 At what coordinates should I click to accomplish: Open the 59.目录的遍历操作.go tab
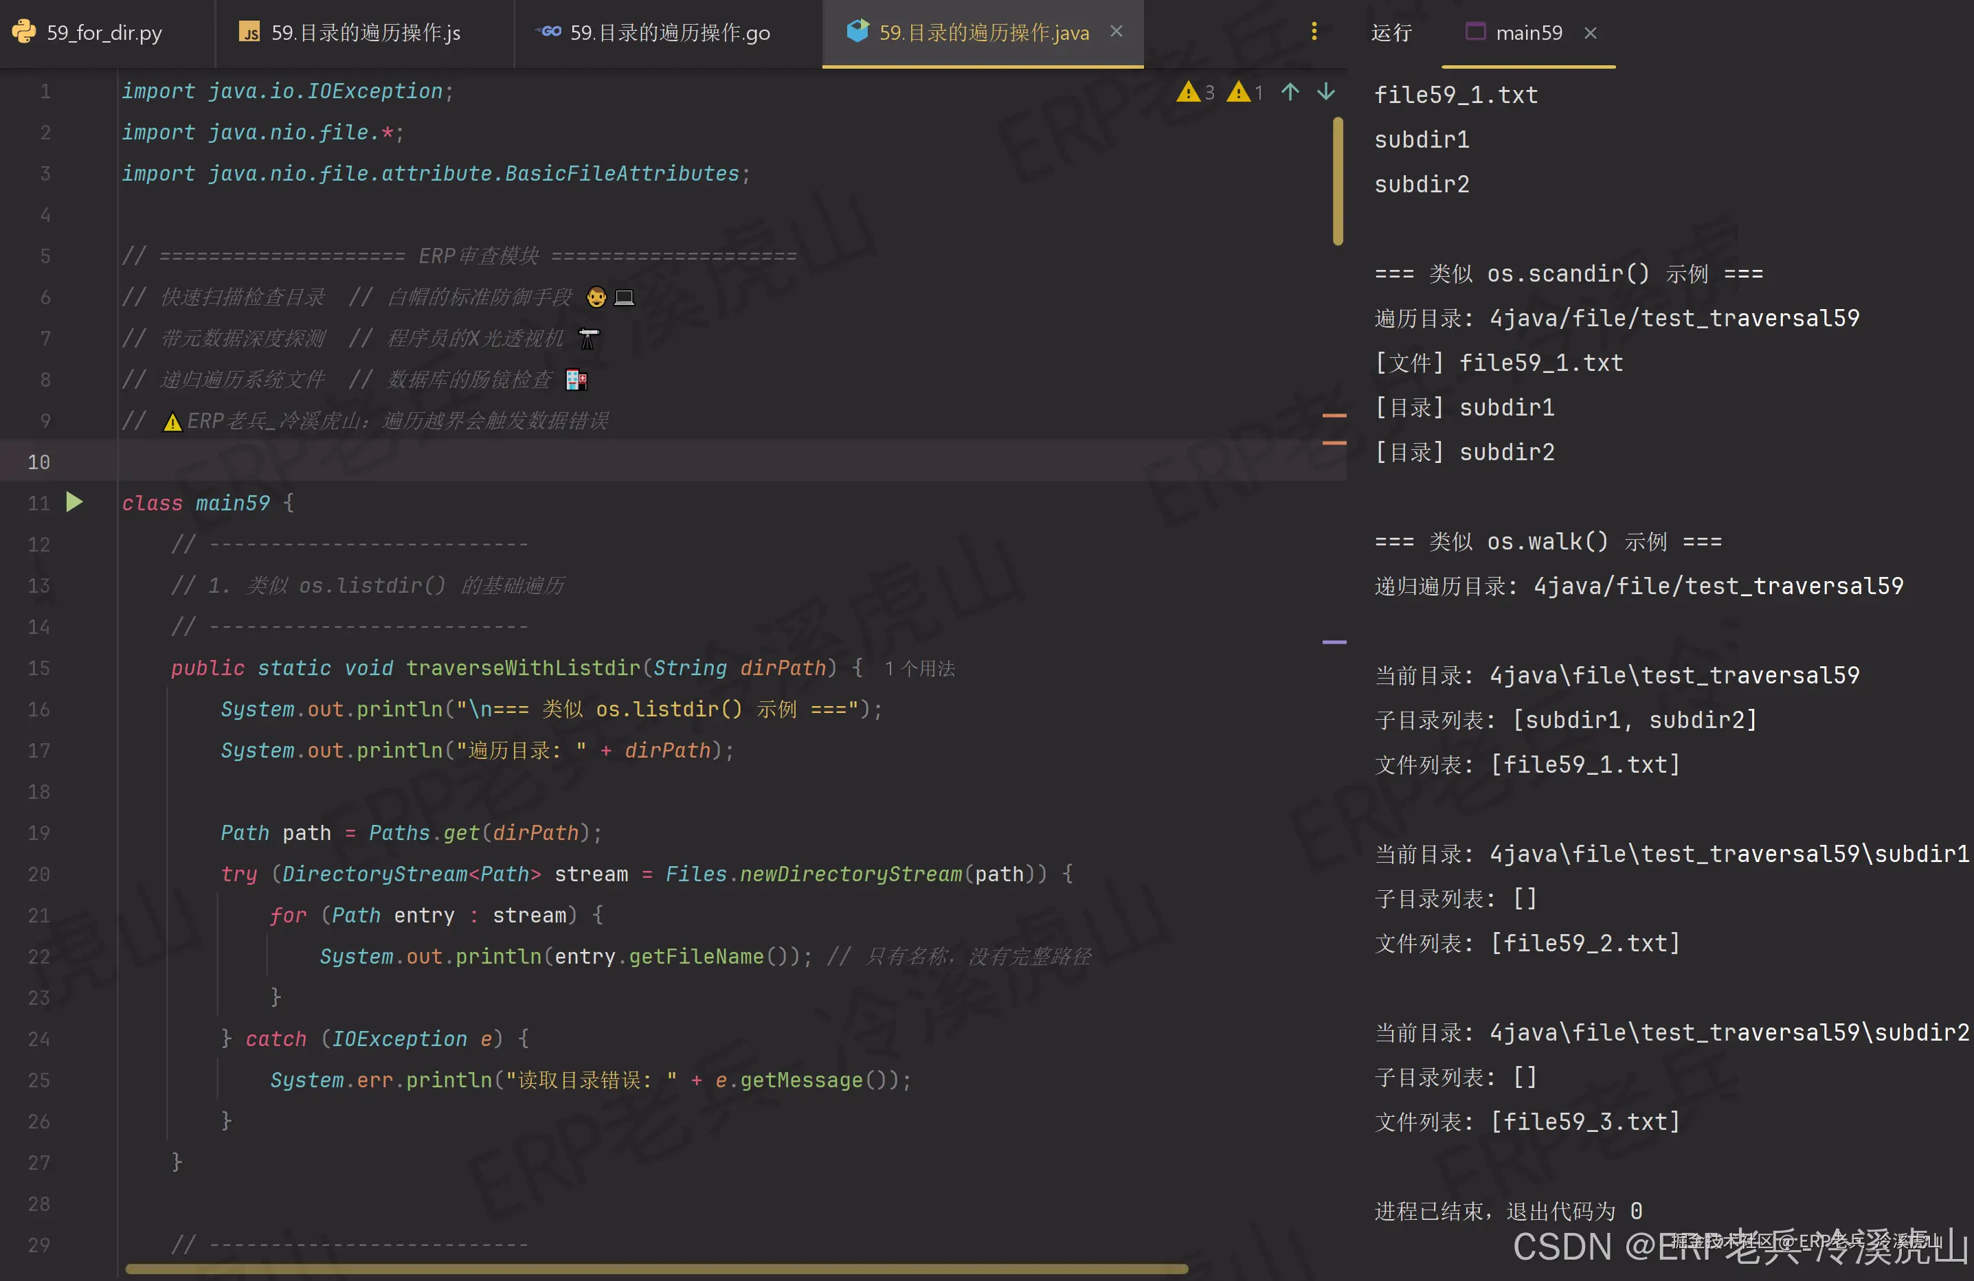669,33
